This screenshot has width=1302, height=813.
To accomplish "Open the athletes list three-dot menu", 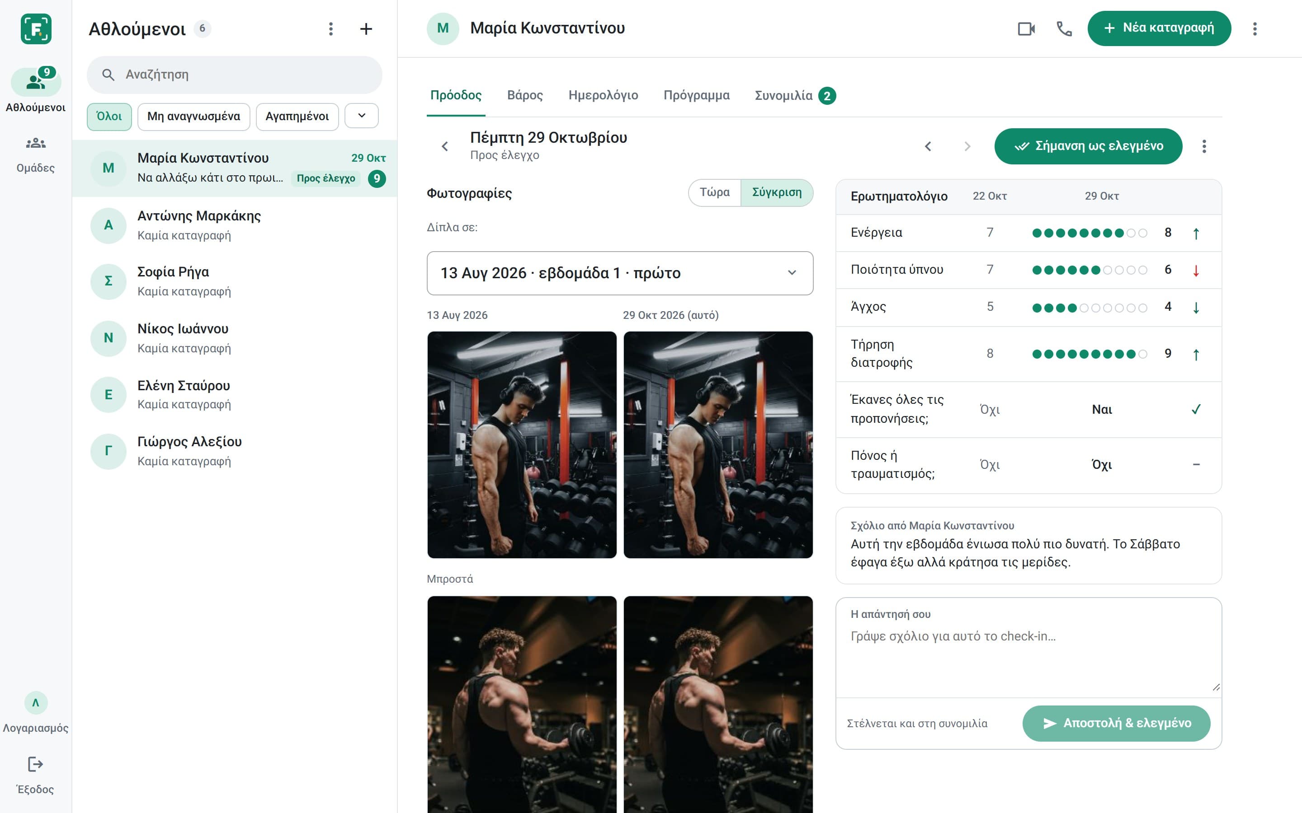I will click(x=331, y=29).
